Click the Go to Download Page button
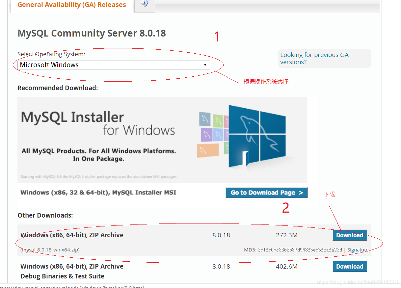Image resolution: width=401 pixels, height=288 pixels. 267,193
